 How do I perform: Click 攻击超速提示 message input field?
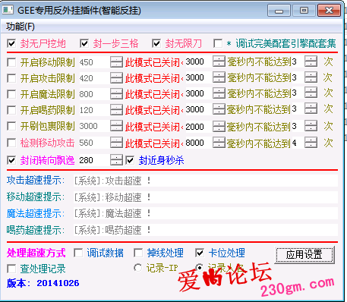click(x=206, y=181)
